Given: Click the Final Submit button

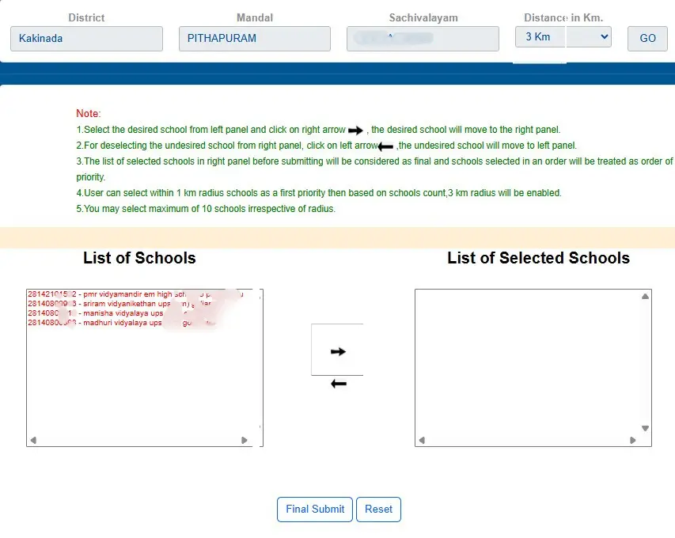Looking at the screenshot, I should (x=315, y=510).
